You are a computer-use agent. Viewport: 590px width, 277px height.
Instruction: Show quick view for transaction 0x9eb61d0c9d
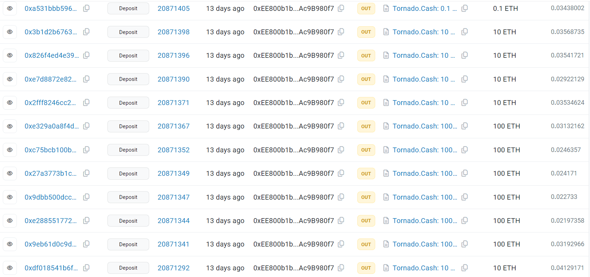(10, 244)
